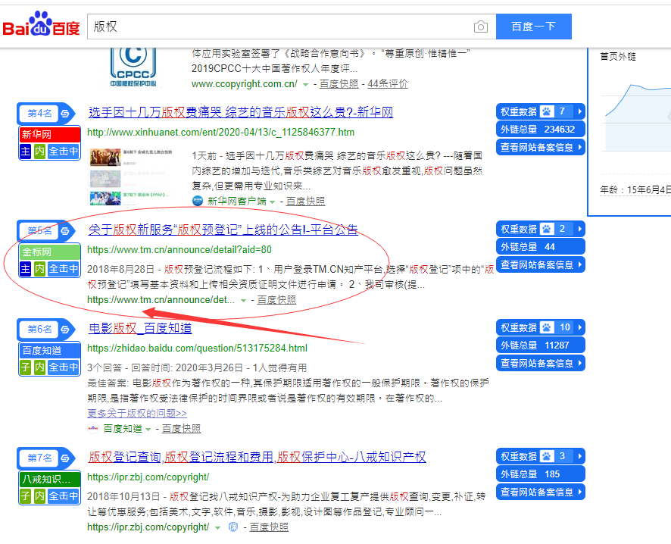Open the 新华网 result about 音乐版权 title
Image resolution: width=671 pixels, height=544 pixels.
[241, 113]
